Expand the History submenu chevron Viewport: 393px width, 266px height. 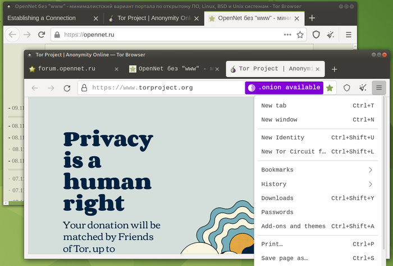pos(371,184)
